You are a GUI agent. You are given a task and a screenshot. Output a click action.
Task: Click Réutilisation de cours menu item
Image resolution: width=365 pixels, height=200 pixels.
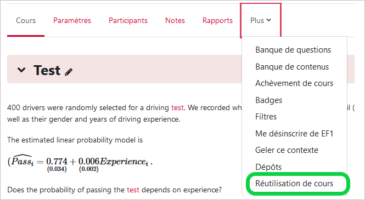(294, 184)
